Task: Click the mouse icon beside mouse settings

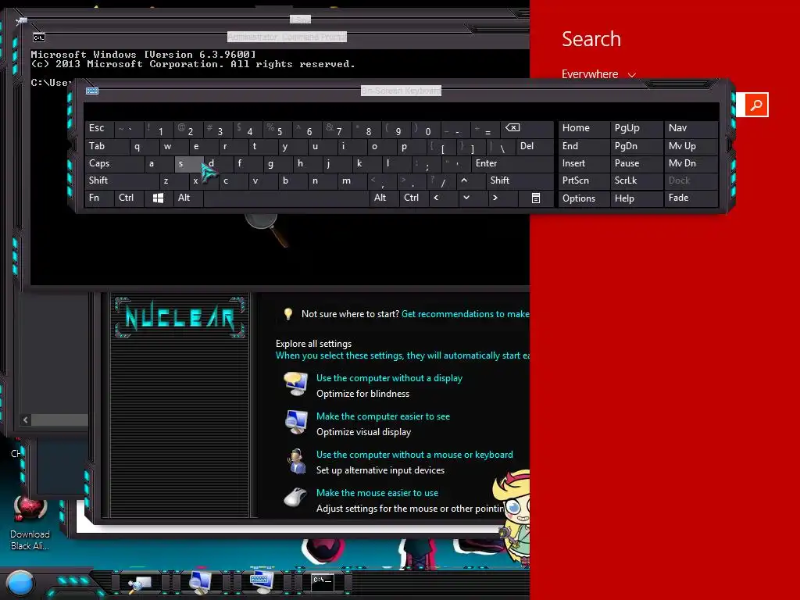Action: coord(295,498)
